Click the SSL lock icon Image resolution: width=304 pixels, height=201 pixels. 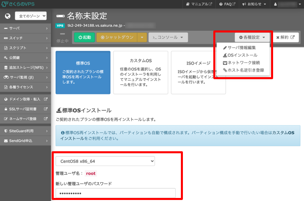6,109
